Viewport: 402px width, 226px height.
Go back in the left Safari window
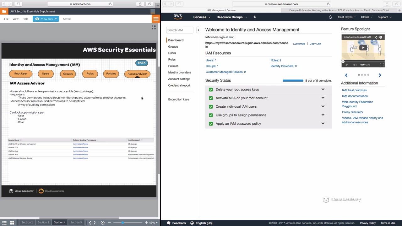point(4,4)
